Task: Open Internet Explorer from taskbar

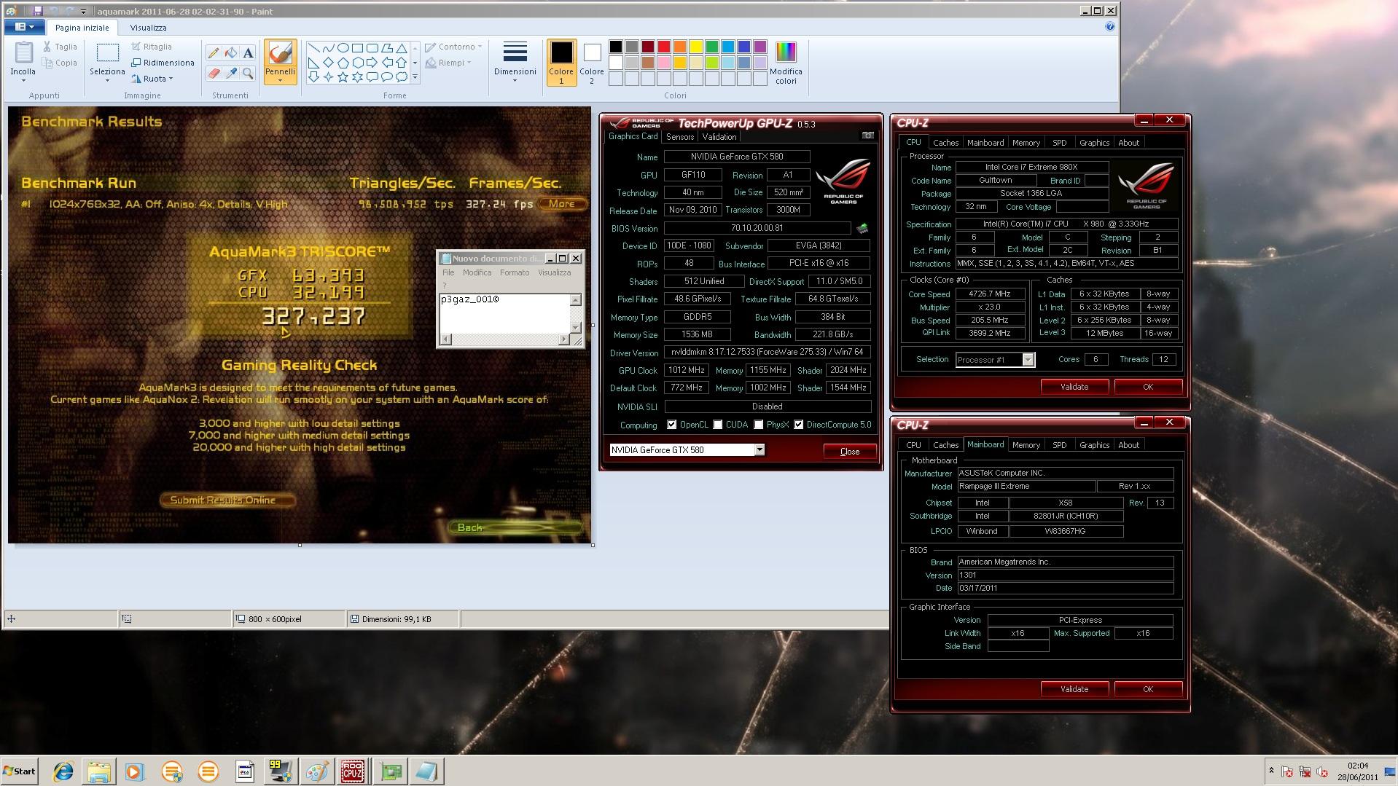Action: (63, 771)
